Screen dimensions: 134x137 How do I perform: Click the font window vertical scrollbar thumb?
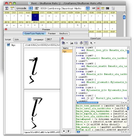pyautogui.click(x=124, y=17)
